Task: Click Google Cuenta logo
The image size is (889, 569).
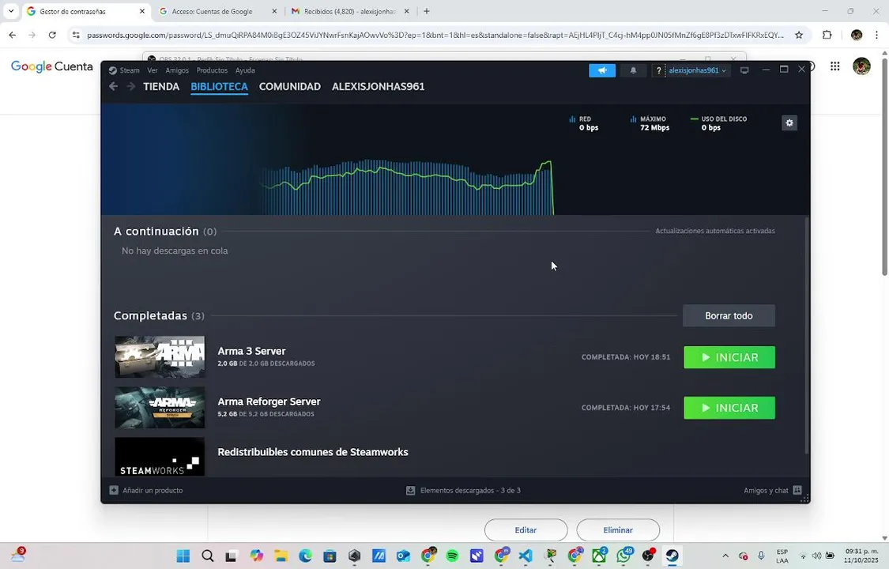Action: pos(51,66)
